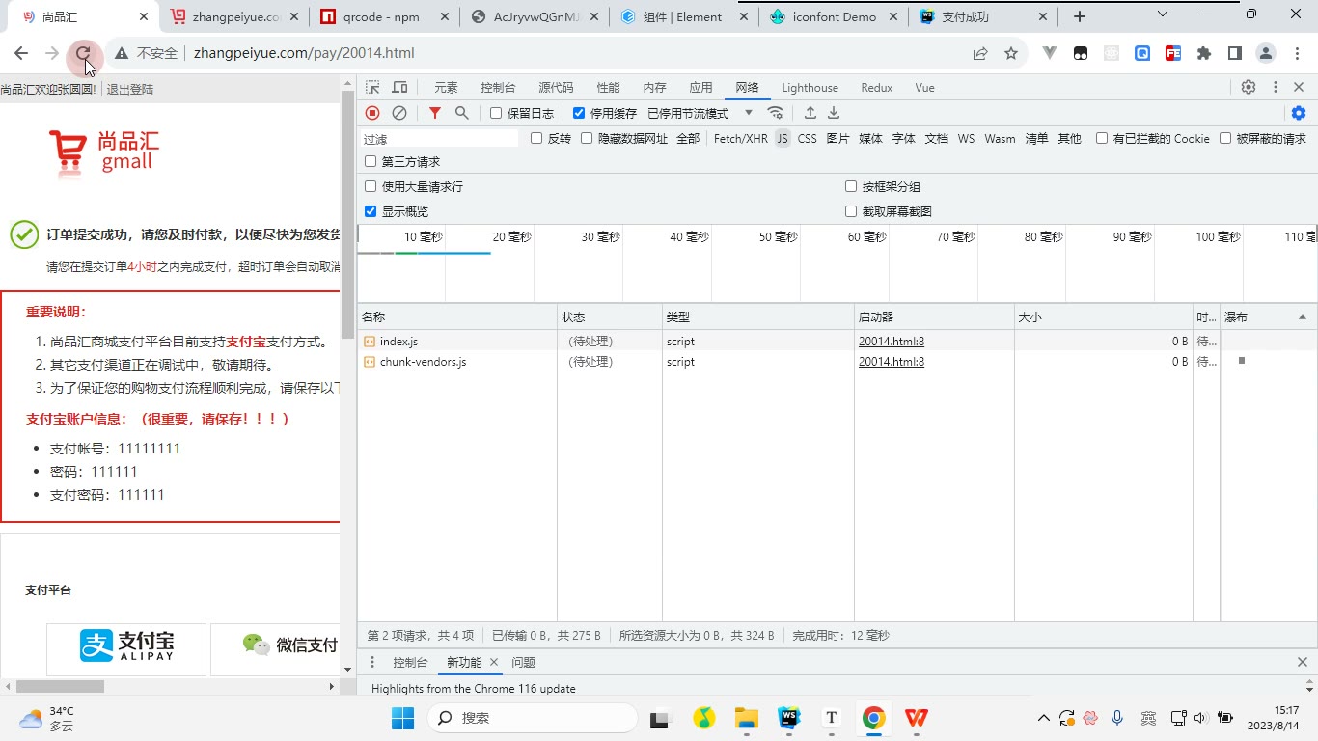This screenshot has width=1318, height=741.
Task: Filter requests by Fetch/XHR type
Action: 741,138
